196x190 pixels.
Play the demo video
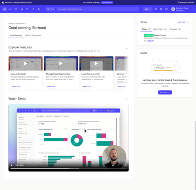[11, 165]
